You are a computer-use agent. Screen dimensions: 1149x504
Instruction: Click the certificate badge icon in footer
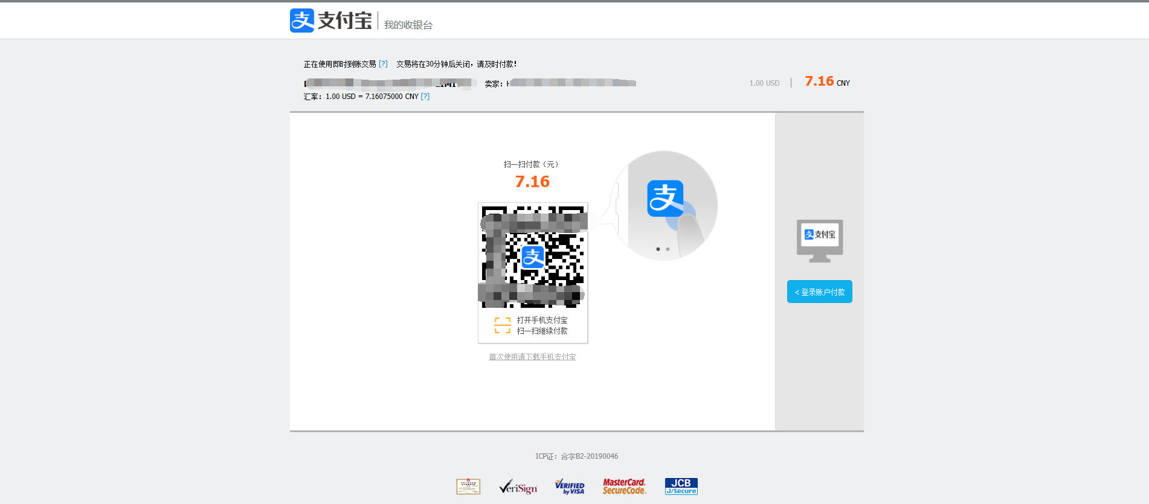pyautogui.click(x=468, y=486)
